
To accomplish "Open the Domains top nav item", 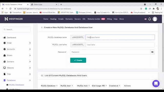I will (x=69, y=19).
